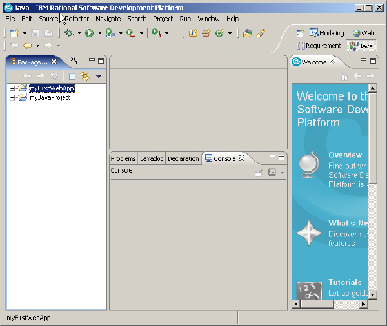Open the Refactor menu
The image size is (387, 326).
[x=77, y=19]
